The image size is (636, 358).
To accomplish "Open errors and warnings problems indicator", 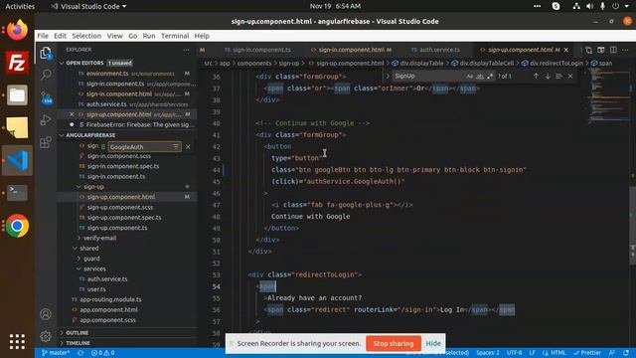I will (x=102, y=353).
